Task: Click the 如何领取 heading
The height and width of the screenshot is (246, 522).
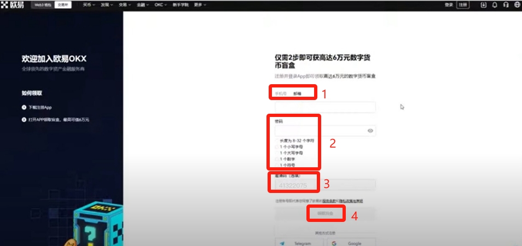Action: [32, 93]
